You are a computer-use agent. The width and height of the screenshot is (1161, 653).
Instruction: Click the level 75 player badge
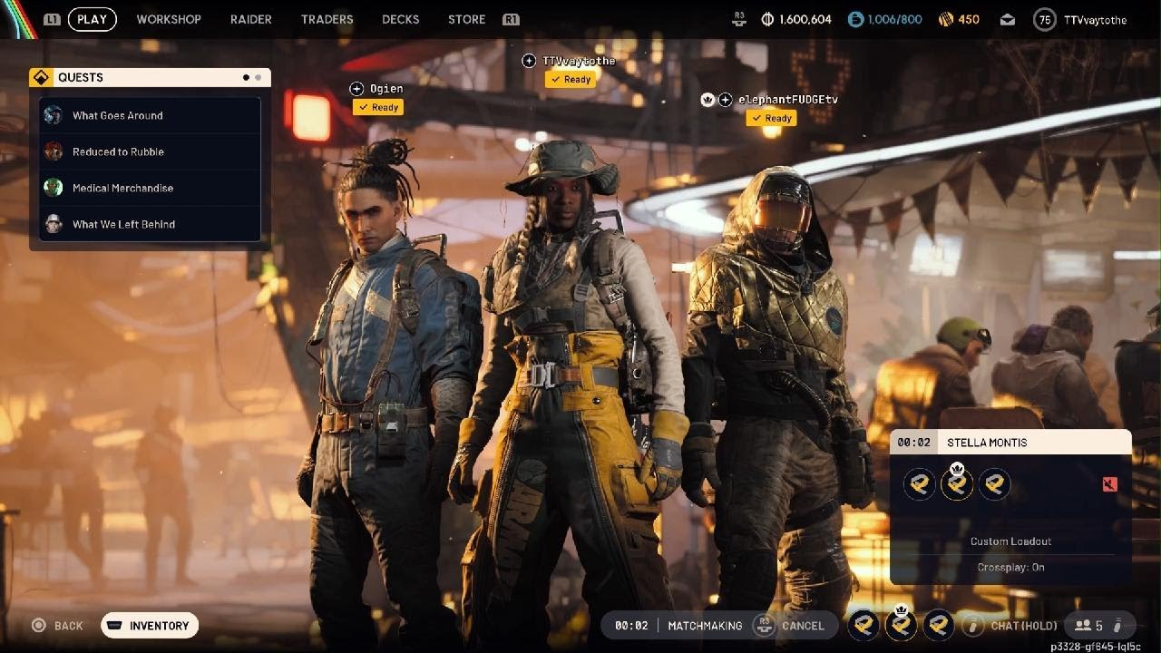point(1045,19)
